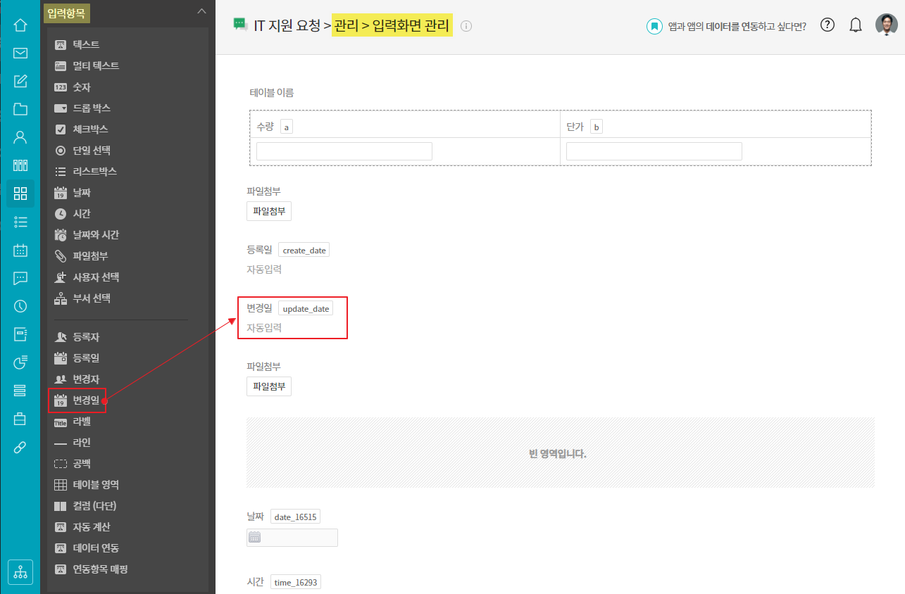The image size is (905, 594).
Task: Click the 날짜 date picker field
Action: tap(292, 538)
